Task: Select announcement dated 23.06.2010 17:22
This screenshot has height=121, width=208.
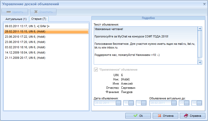Action: click(46, 37)
